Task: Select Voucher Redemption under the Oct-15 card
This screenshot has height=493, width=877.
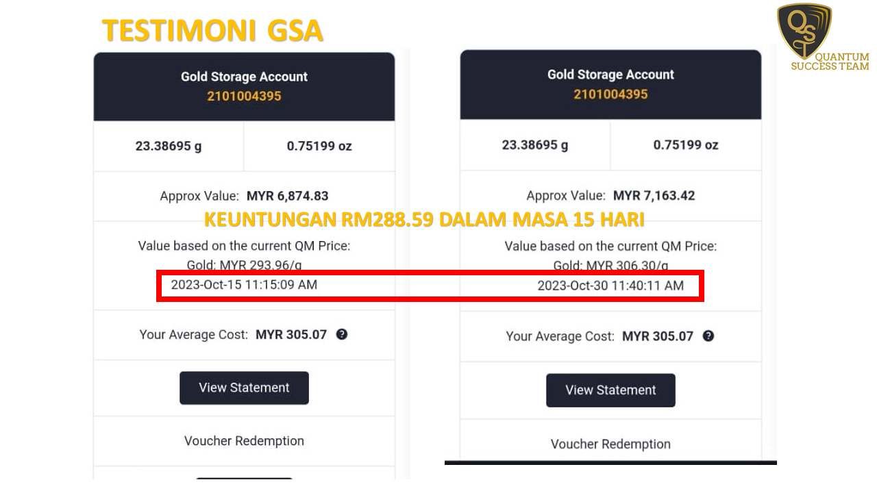Action: 244,441
